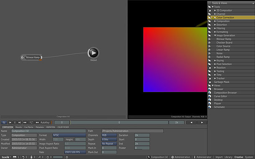Click the Composition (4) status bar entry

point(158,157)
